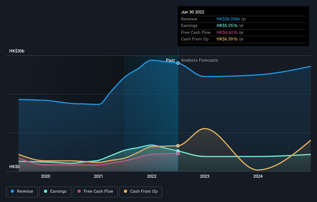Click the HK$5.251b earnings value

227,25
